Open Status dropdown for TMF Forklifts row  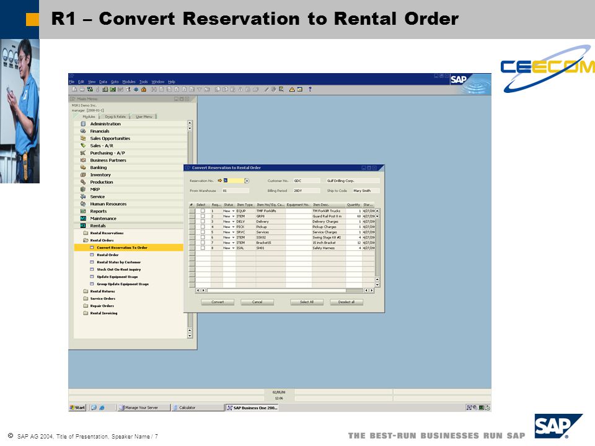[234, 211]
